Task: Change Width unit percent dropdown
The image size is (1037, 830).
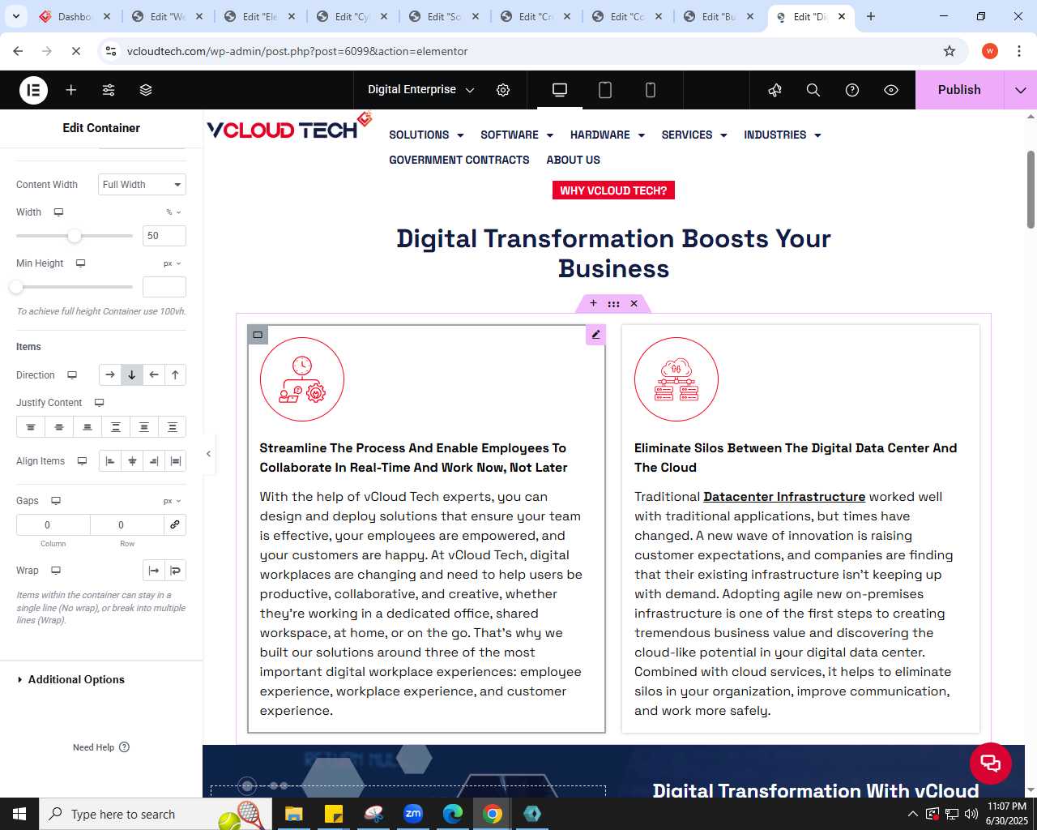Action: click(x=174, y=212)
